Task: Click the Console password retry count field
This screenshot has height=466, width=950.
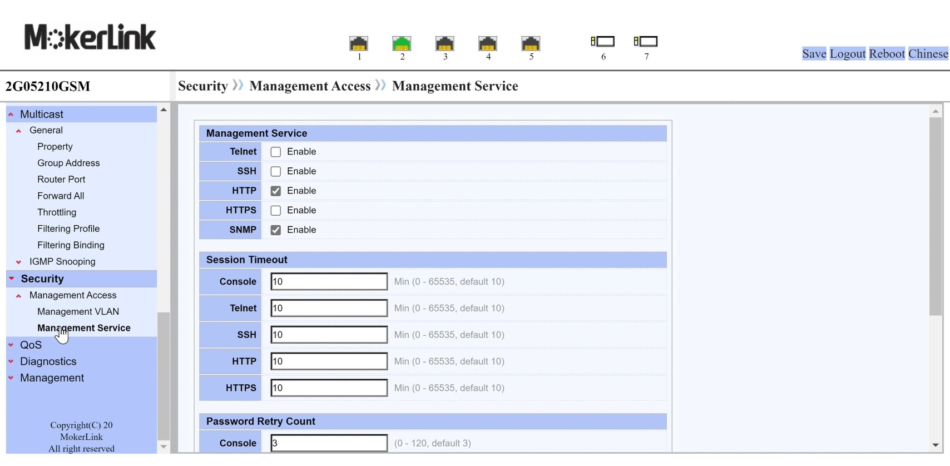Action: 329,443
